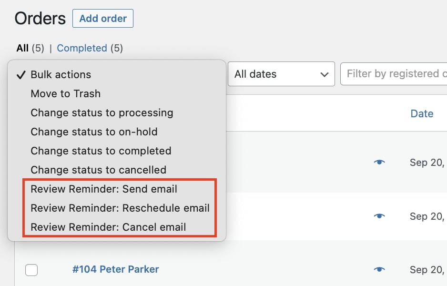This screenshot has height=286, width=447.
Task: Select the checked Bulk actions option
Action: click(x=61, y=74)
